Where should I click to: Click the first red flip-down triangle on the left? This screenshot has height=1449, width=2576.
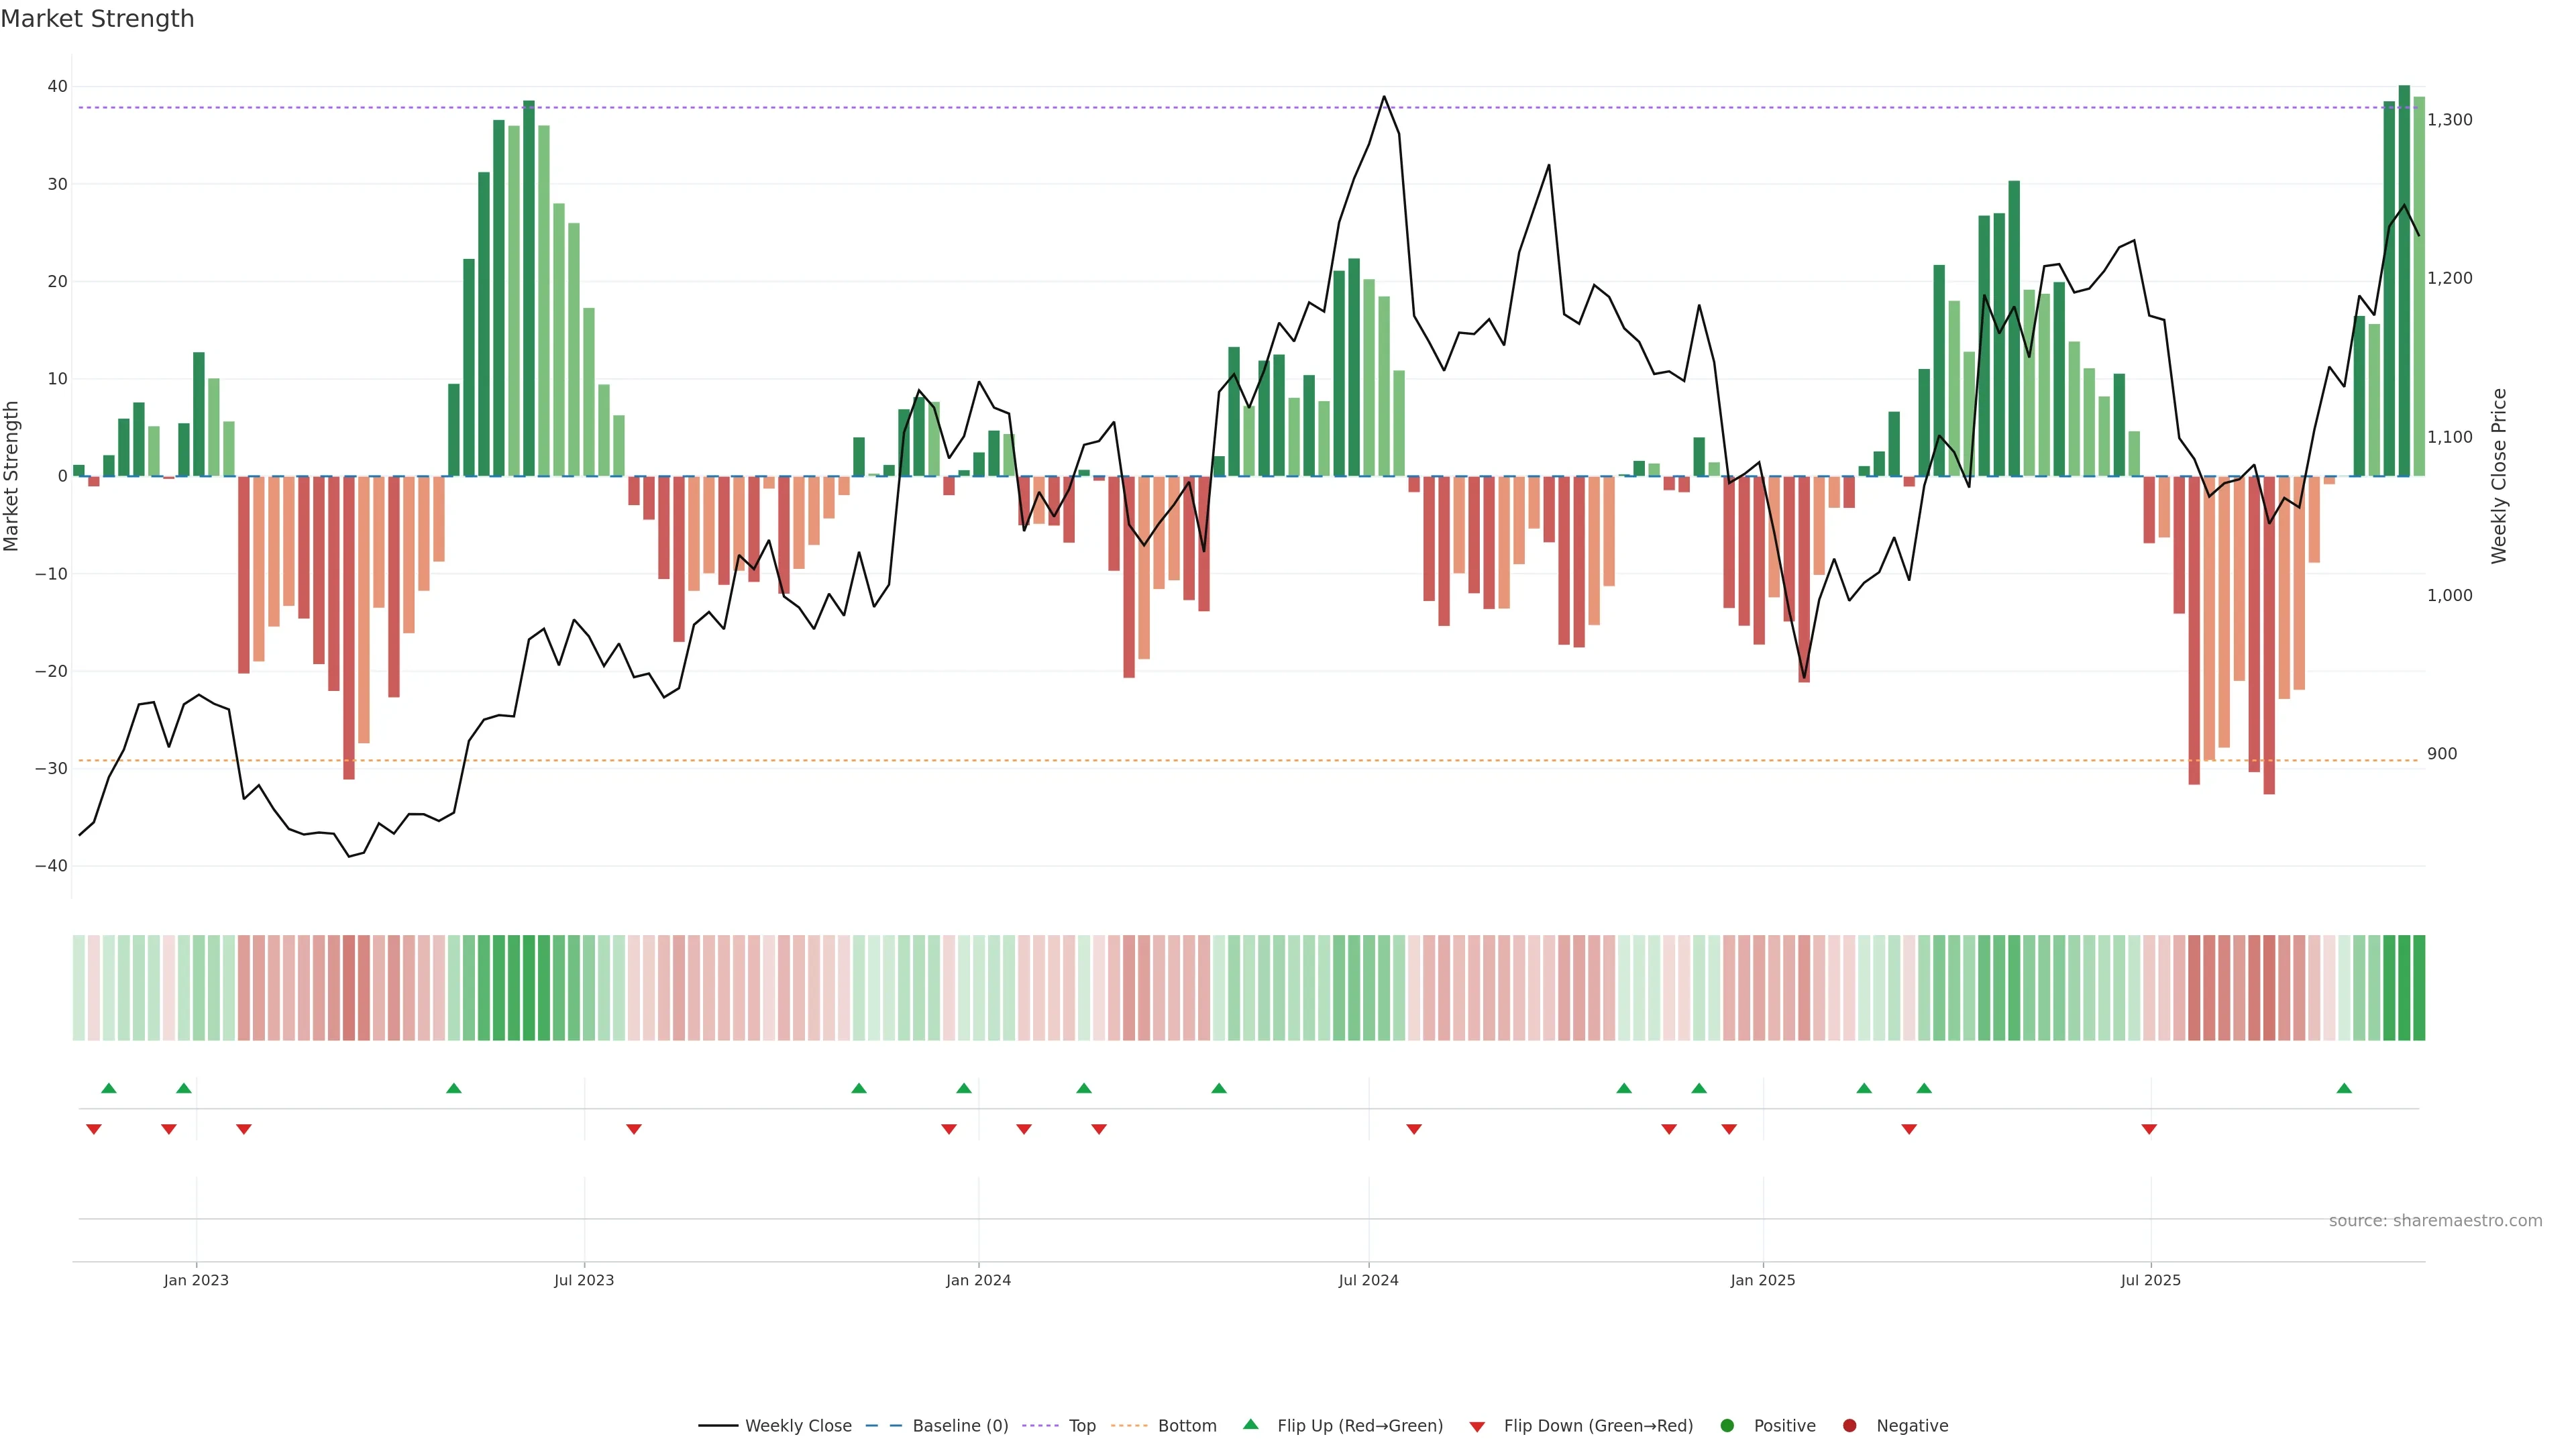click(x=94, y=1129)
